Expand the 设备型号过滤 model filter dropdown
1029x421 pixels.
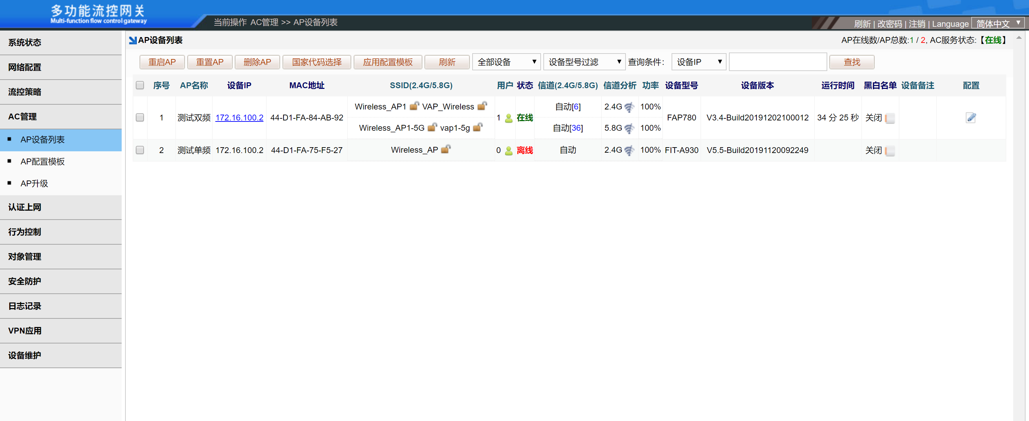click(584, 62)
